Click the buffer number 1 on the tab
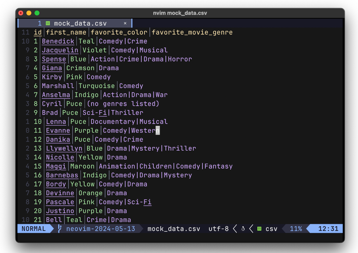Viewport: 358px width, 253px height. point(40,23)
